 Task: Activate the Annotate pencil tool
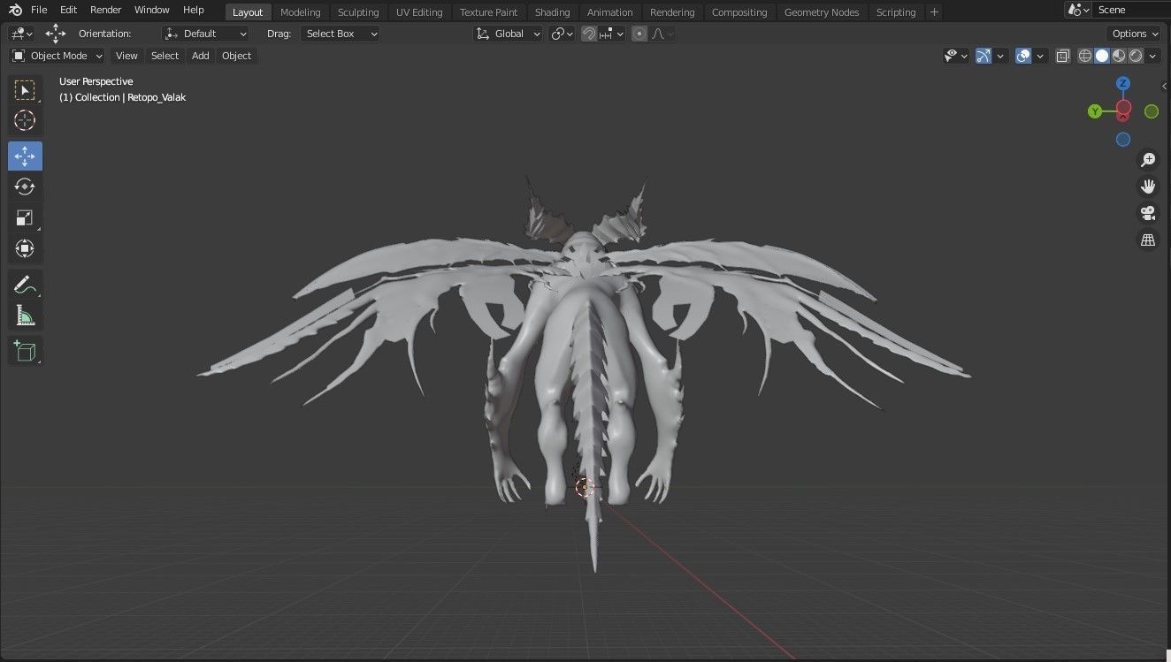pyautogui.click(x=25, y=285)
